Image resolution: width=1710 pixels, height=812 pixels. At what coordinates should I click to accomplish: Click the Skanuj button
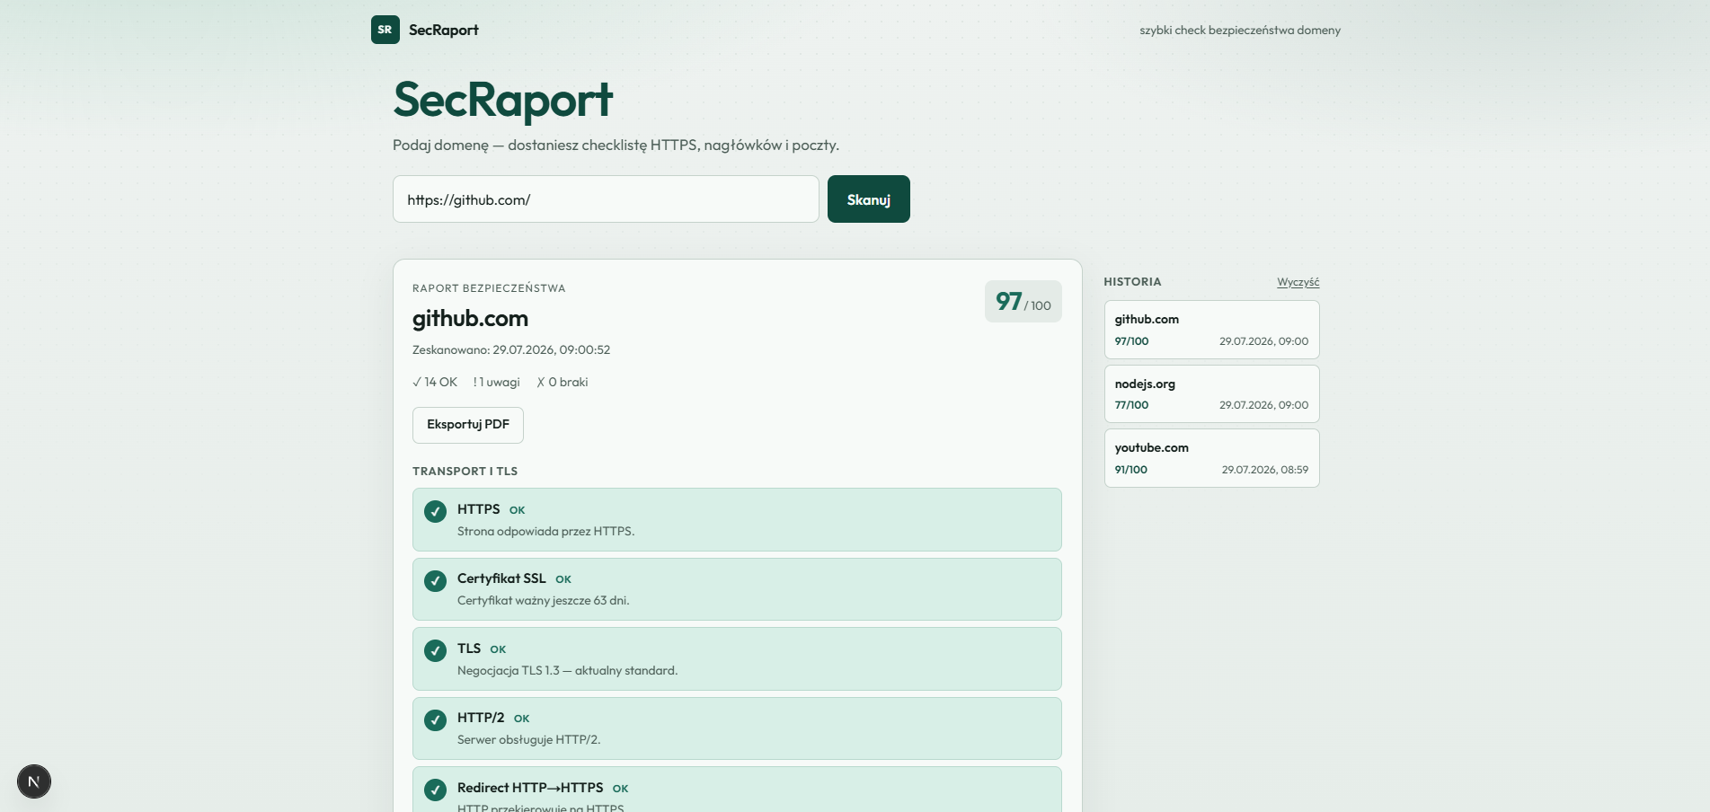(x=868, y=199)
